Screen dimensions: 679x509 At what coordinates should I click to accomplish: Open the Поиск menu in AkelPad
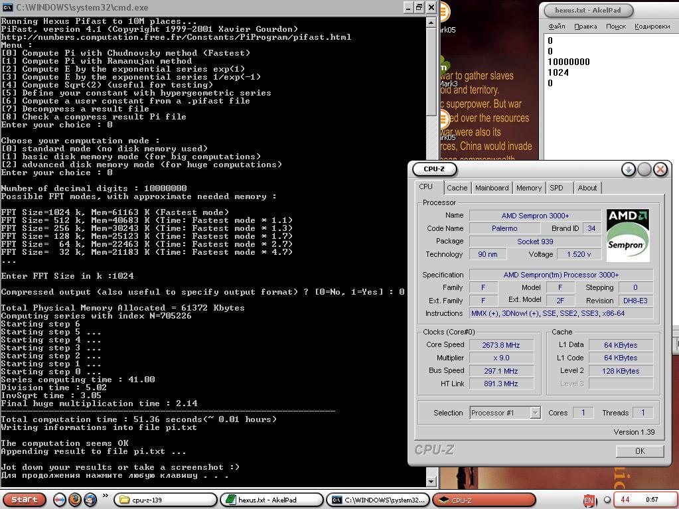(x=616, y=27)
